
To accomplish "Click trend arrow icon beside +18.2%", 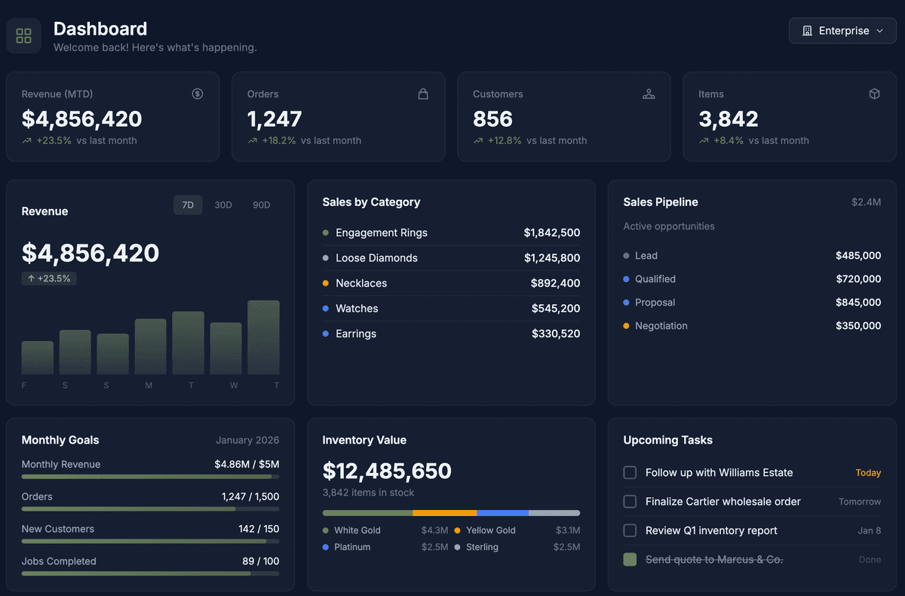I will tap(253, 140).
